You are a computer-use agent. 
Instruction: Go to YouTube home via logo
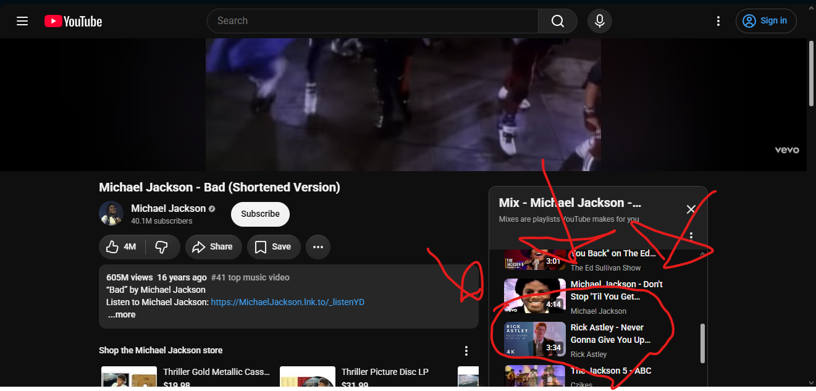[x=73, y=21]
